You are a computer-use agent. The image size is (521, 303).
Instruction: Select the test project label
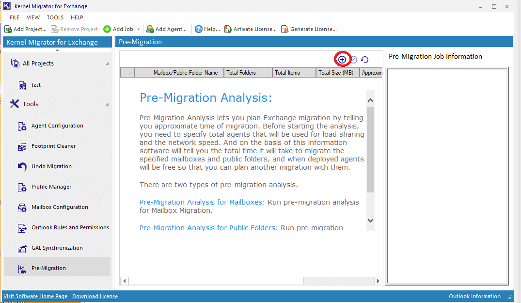[x=36, y=85]
